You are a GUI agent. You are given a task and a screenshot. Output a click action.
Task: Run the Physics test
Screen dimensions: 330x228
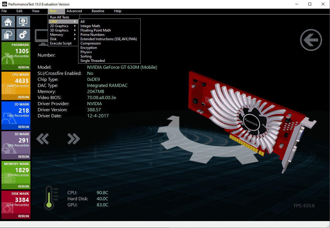109,52
